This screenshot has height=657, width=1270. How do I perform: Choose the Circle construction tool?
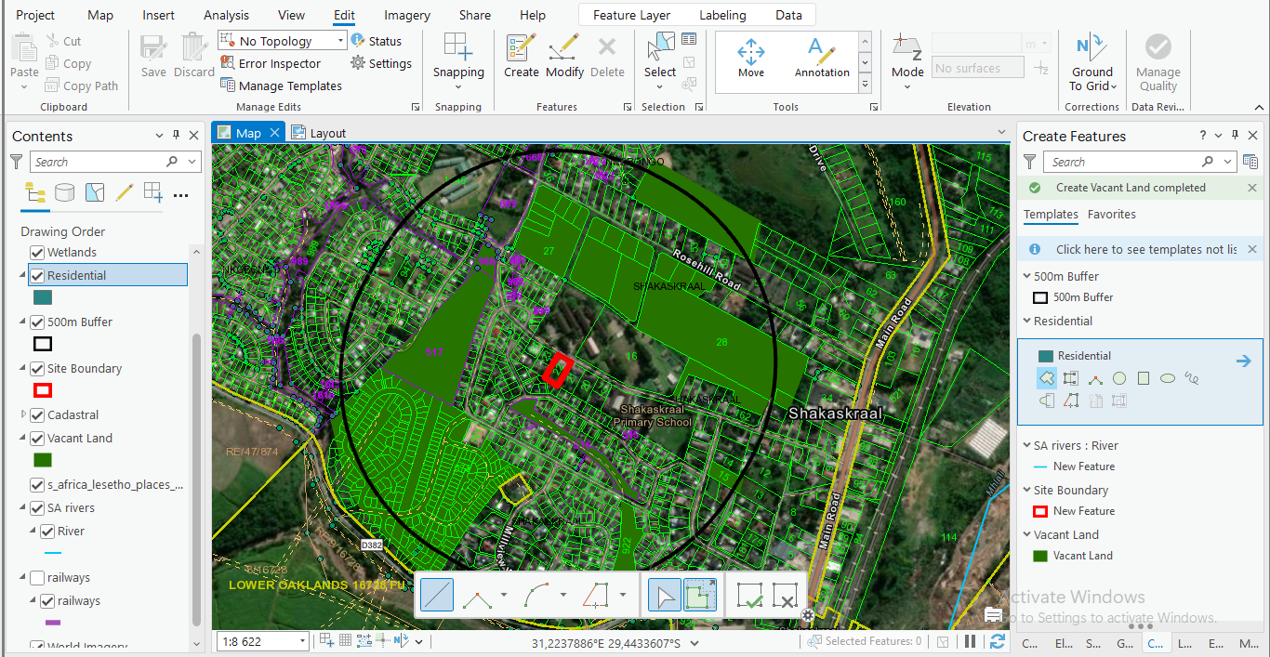(1119, 378)
